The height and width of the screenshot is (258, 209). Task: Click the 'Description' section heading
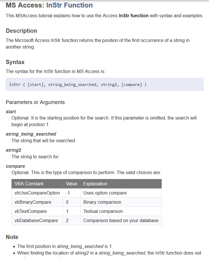[x=21, y=31]
